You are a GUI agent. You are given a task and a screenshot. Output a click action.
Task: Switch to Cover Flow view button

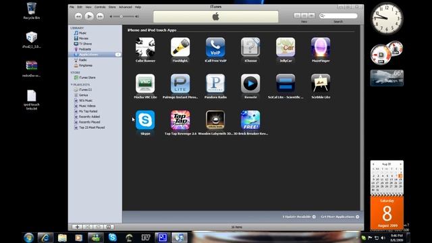(x=311, y=16)
